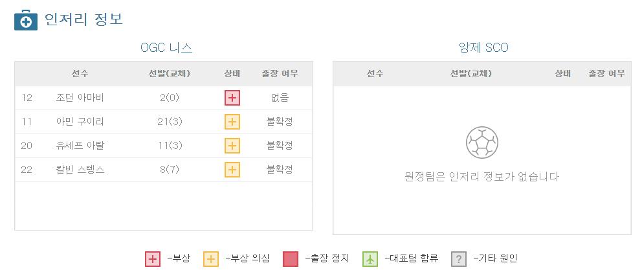Screen dimensions: 642x274
Task: Select the OGC 니스 team heading
Action: (166, 48)
